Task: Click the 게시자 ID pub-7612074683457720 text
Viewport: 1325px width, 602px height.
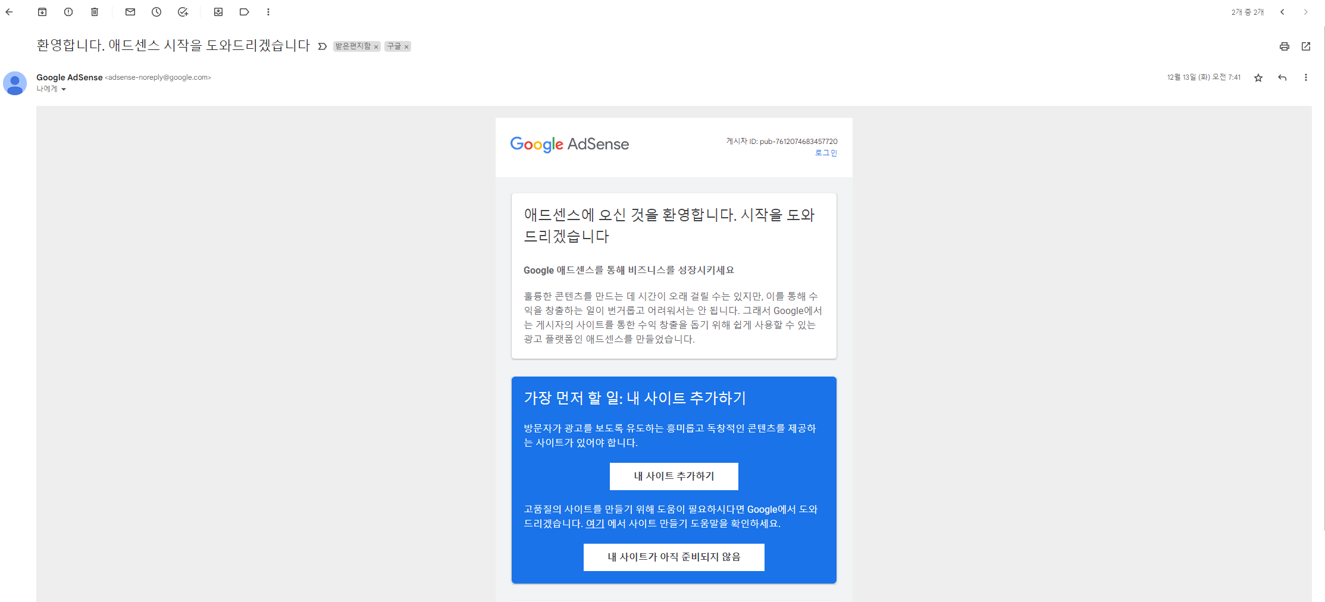Action: (x=781, y=142)
